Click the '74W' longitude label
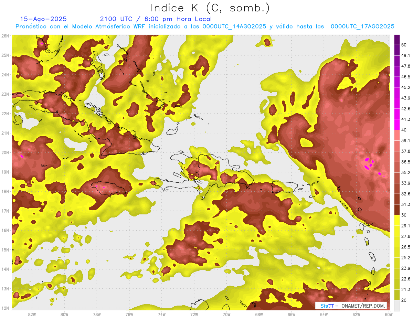This screenshot has width=413, height=319. click(x=161, y=315)
